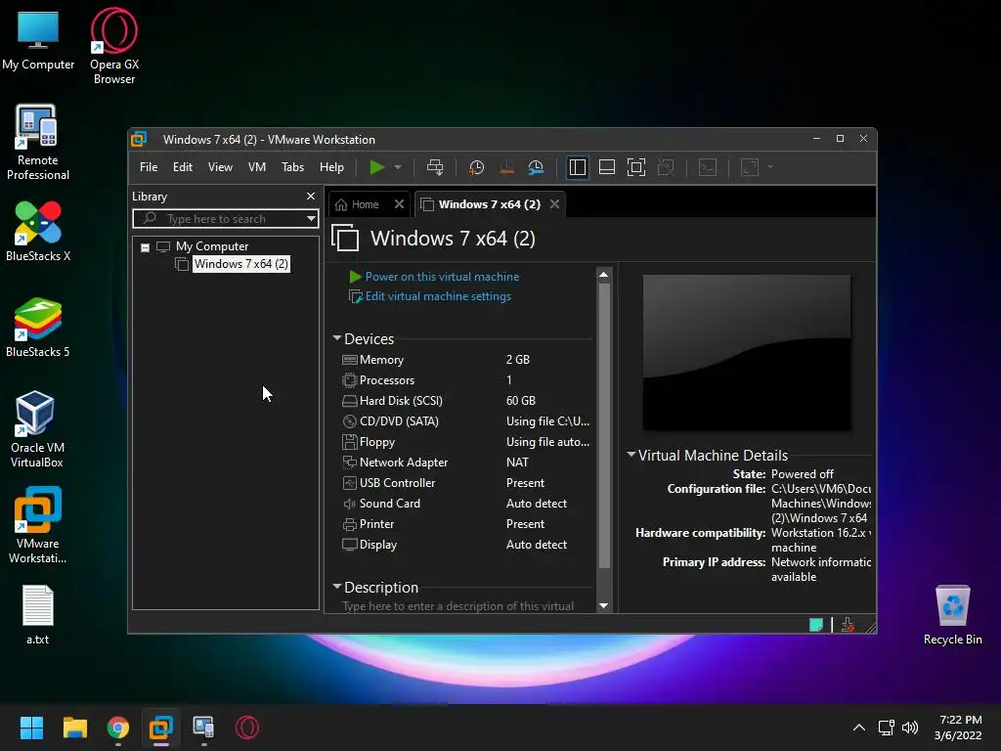Open the Windows Start button on taskbar

pos(31,728)
